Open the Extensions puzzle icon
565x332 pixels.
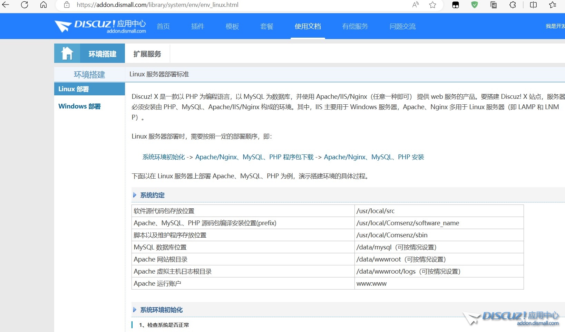pos(513,5)
